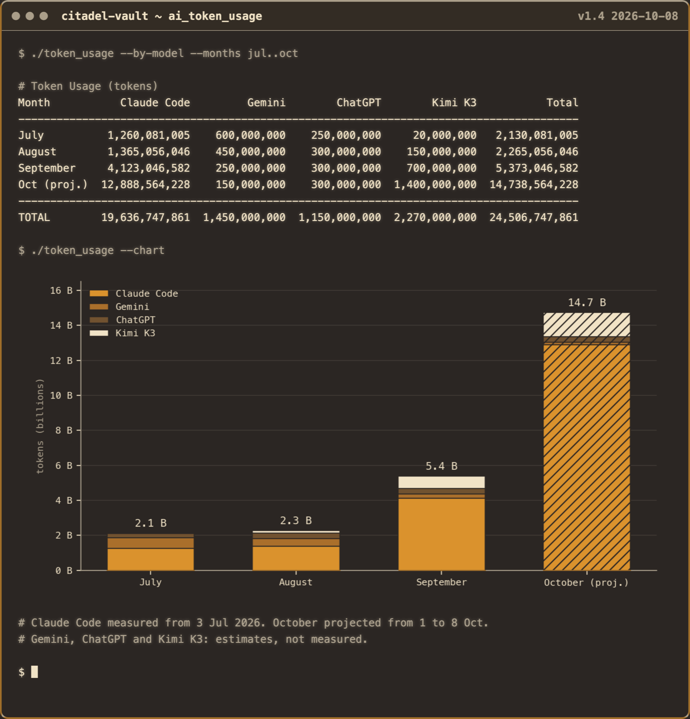Click the first window control dot
The width and height of the screenshot is (690, 719).
(x=16, y=16)
